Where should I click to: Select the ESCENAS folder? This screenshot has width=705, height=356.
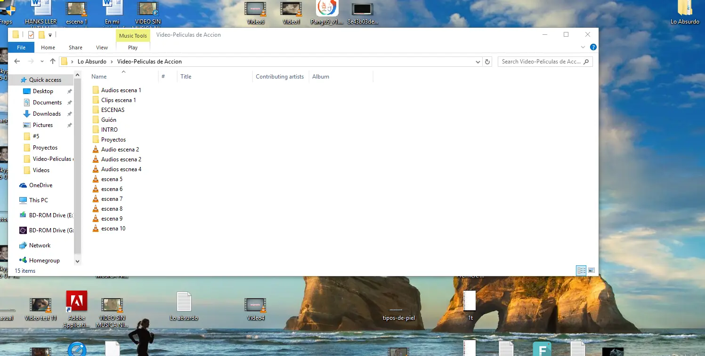click(x=109, y=110)
